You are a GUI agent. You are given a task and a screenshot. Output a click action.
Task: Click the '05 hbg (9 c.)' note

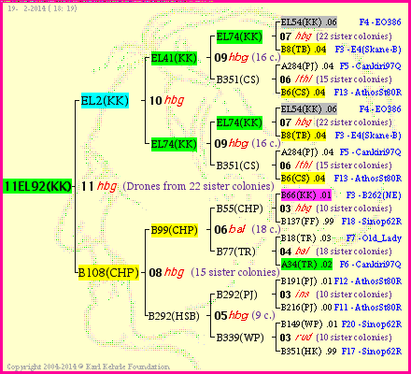tap(245, 316)
